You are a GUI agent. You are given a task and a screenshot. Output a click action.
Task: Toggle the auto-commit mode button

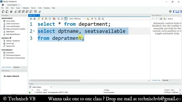coord(66,19)
